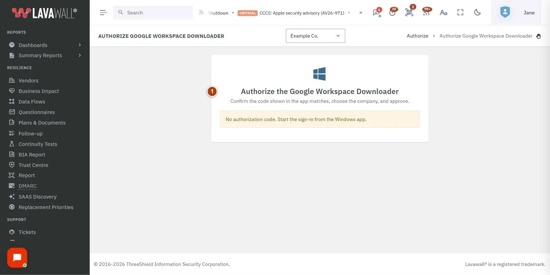Click 'Authorize Google Workspace Downloader' breadcrumb text

(486, 36)
